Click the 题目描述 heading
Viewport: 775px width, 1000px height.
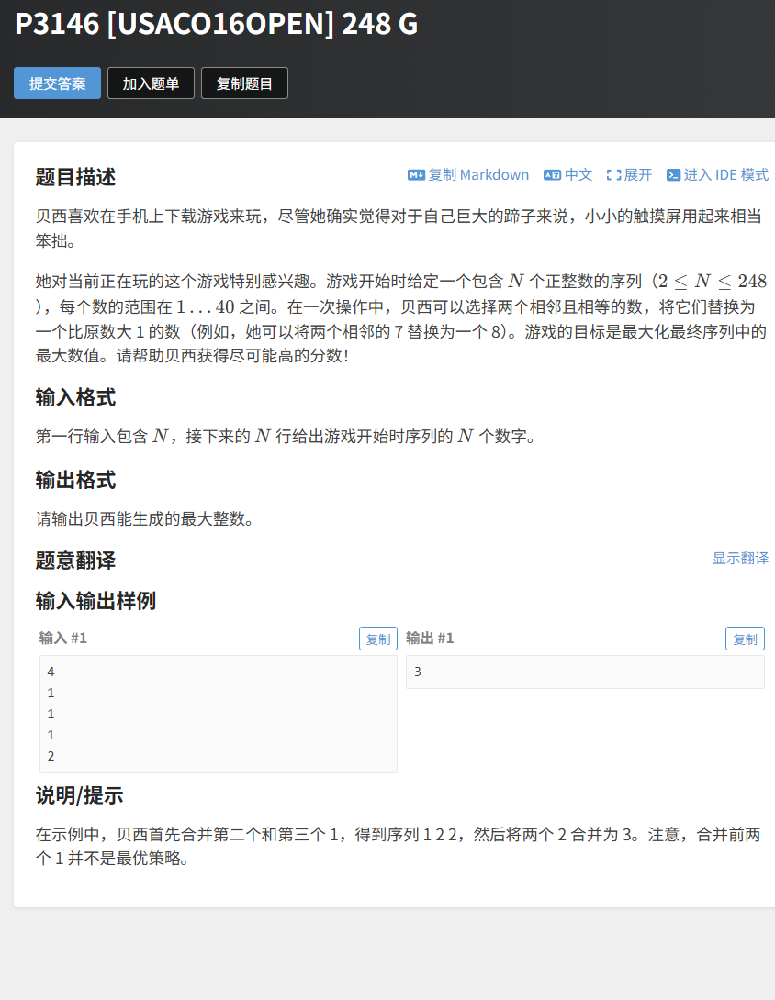tap(75, 177)
